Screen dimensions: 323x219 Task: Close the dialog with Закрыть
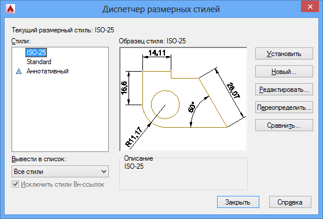238,202
